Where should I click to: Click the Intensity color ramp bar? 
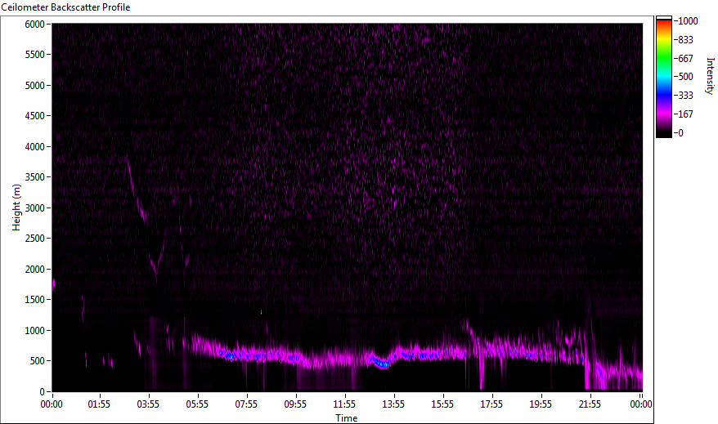[663, 77]
